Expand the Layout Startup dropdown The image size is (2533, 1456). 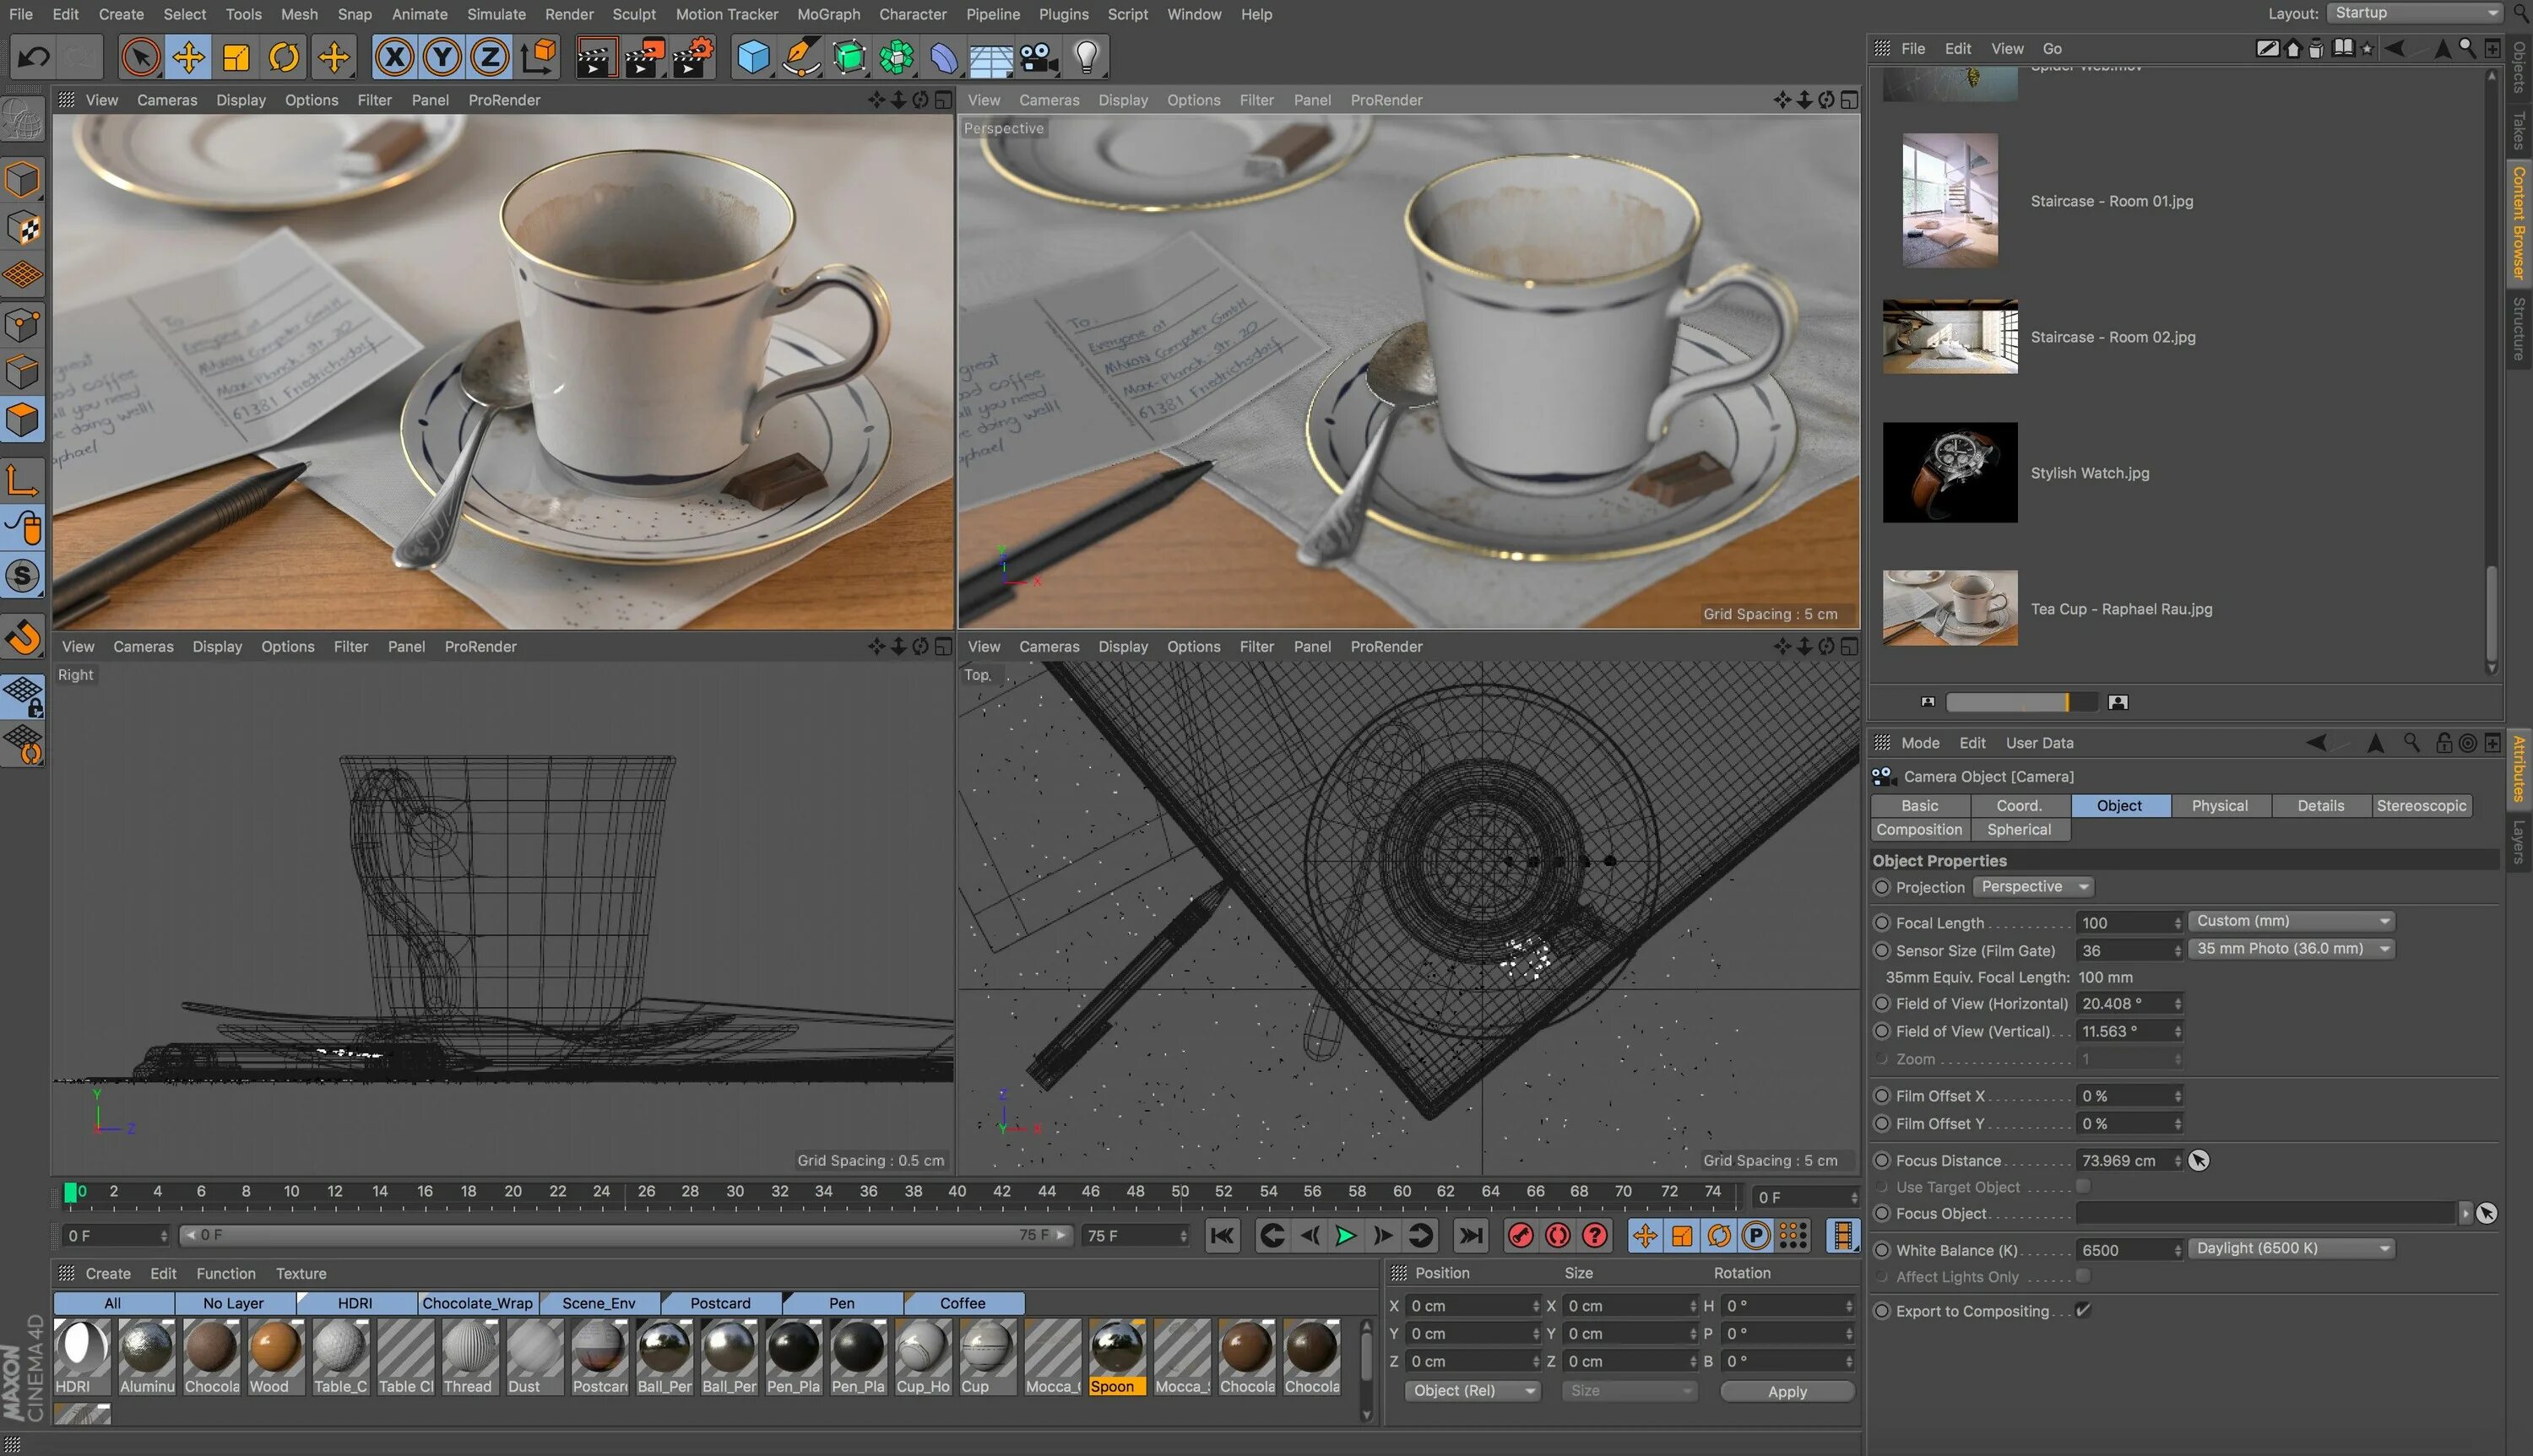2415,13
